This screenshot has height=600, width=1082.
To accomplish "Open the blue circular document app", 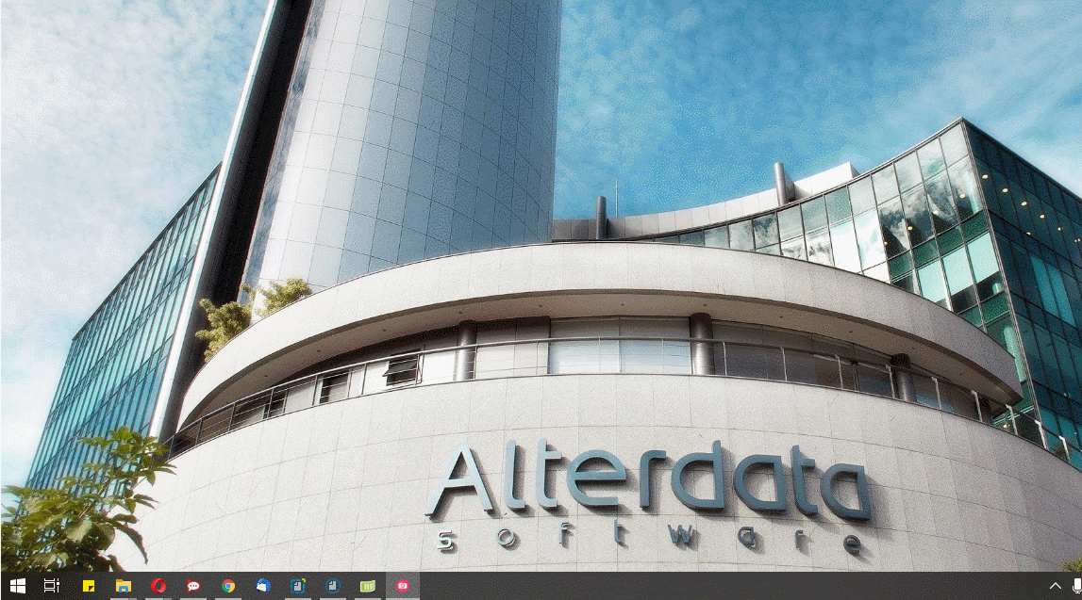I will coord(333,586).
